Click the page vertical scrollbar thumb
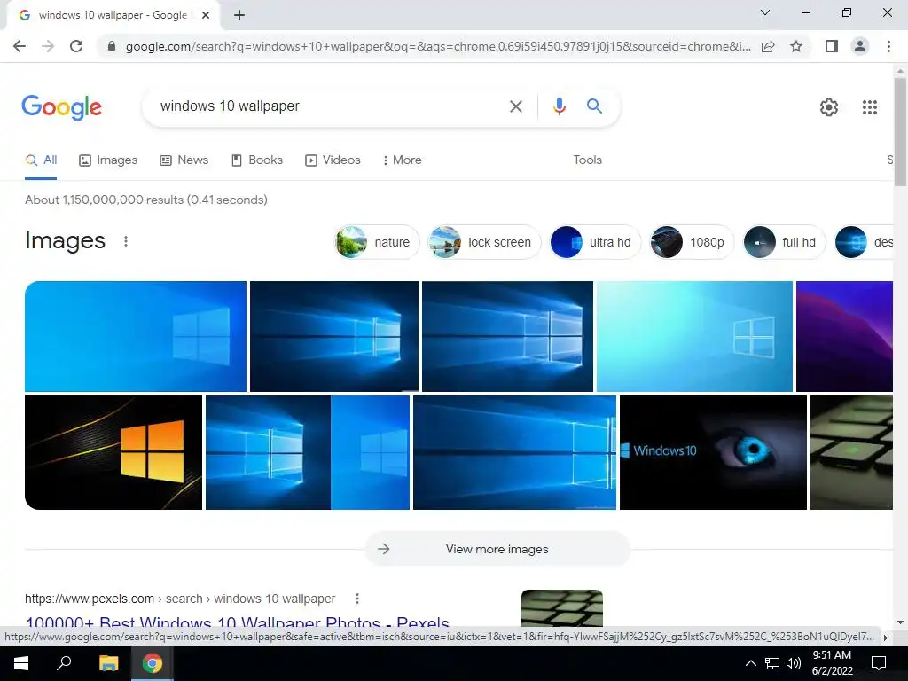Viewport: 908px width, 681px height. pyautogui.click(x=900, y=132)
